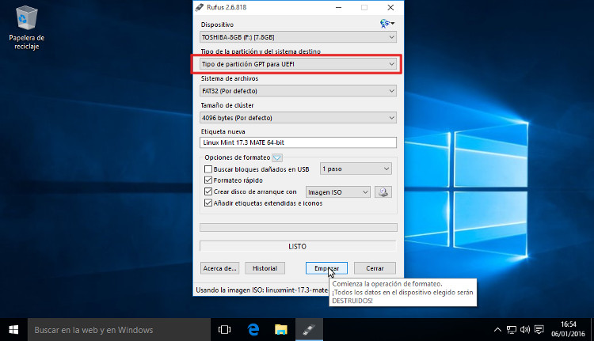Click the LISTO status text

297,246
